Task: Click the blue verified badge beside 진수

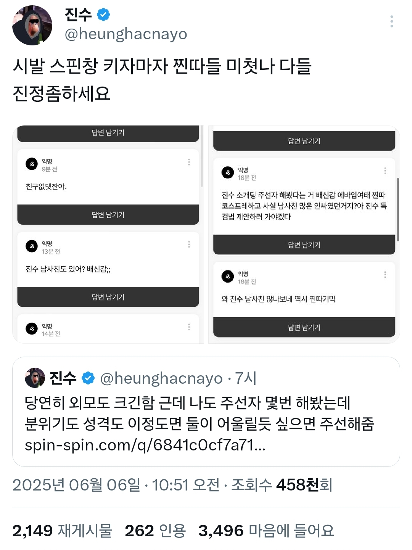Action: pos(103,14)
